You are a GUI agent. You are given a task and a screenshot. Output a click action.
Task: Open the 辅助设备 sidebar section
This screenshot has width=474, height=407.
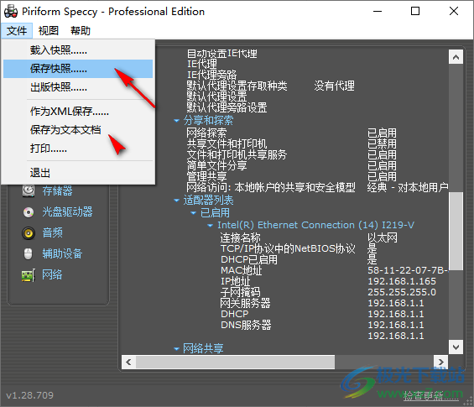point(63,253)
